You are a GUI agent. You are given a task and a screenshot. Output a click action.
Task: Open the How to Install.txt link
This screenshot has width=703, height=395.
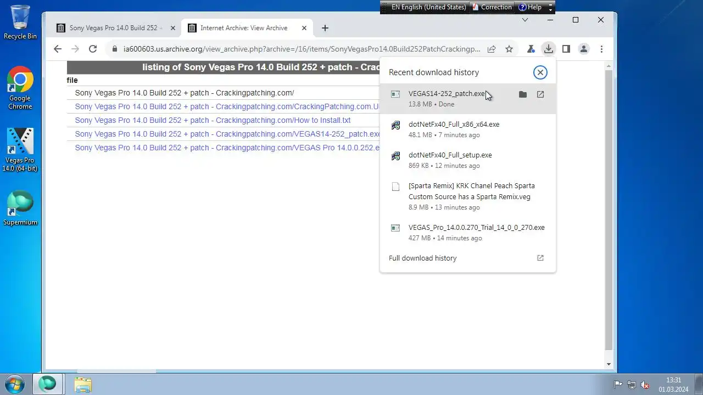click(x=213, y=120)
